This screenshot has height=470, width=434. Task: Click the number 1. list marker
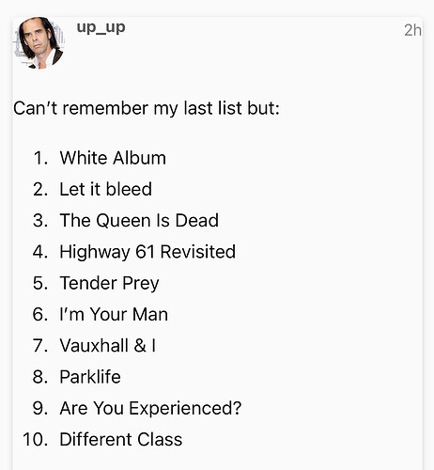pyautogui.click(x=40, y=158)
